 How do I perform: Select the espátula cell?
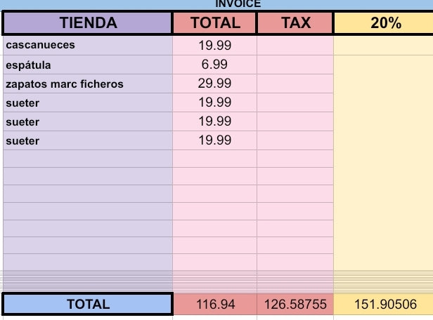[88, 65]
